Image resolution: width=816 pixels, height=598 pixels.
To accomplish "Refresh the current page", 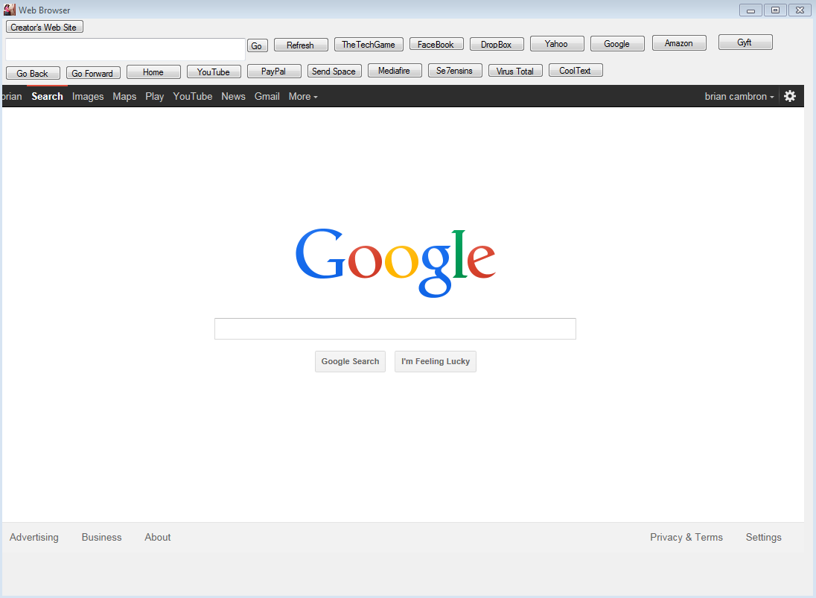I will coord(301,45).
